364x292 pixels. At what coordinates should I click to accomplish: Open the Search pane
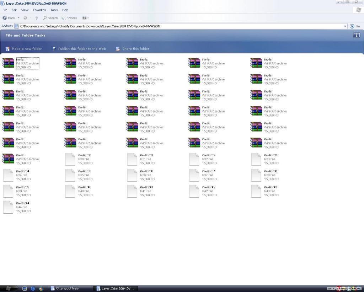pyautogui.click(x=50, y=18)
